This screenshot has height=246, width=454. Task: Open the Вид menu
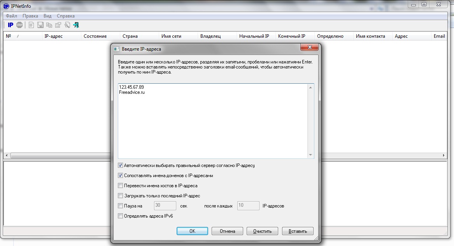(x=47, y=16)
